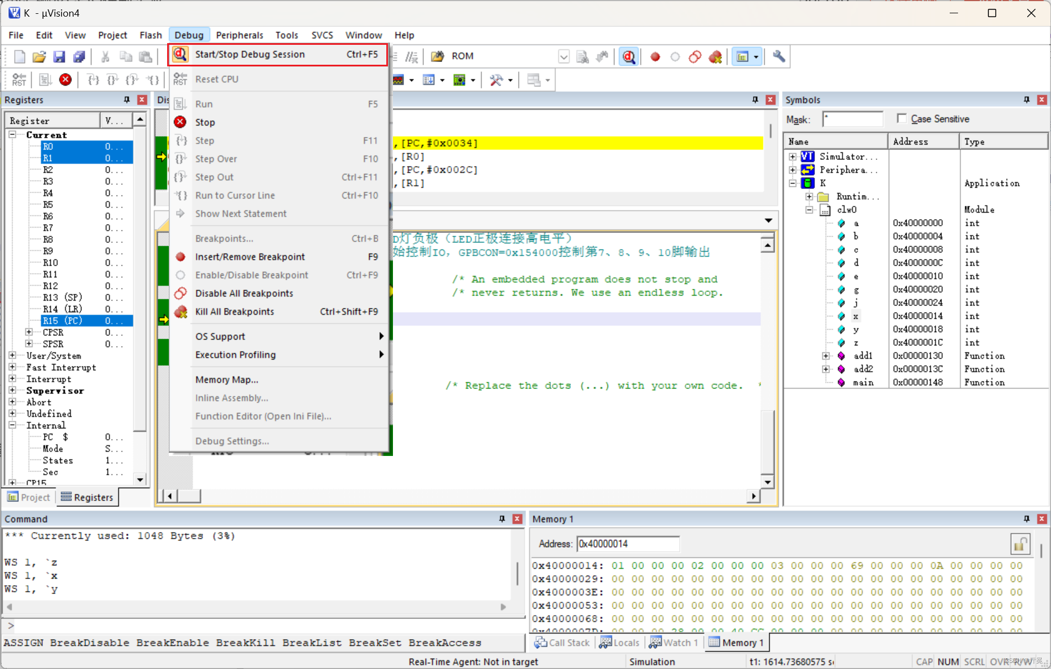Click the Run icon in debug toolbar
Viewport: 1051px width, 669px height.
[45, 80]
